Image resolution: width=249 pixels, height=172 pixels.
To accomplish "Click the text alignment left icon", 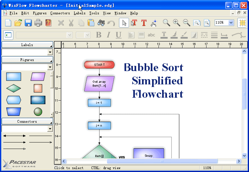I will click(131, 35).
